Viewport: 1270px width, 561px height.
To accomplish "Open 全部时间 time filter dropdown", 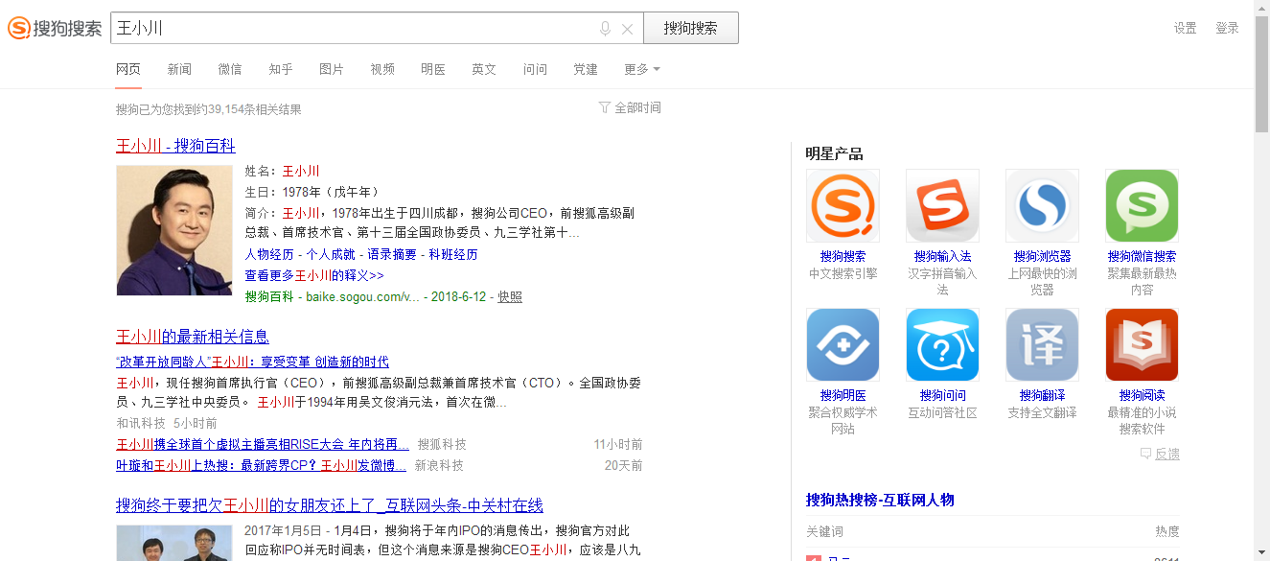I will [x=630, y=107].
